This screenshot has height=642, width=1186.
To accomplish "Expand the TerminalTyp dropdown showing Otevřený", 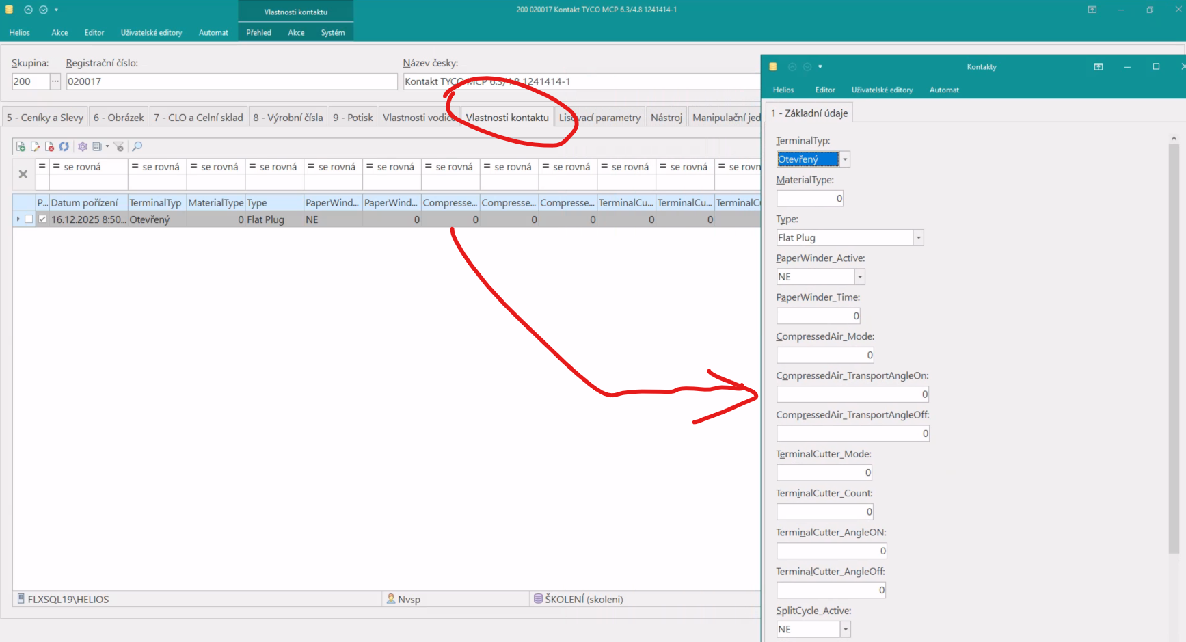I will tap(845, 159).
